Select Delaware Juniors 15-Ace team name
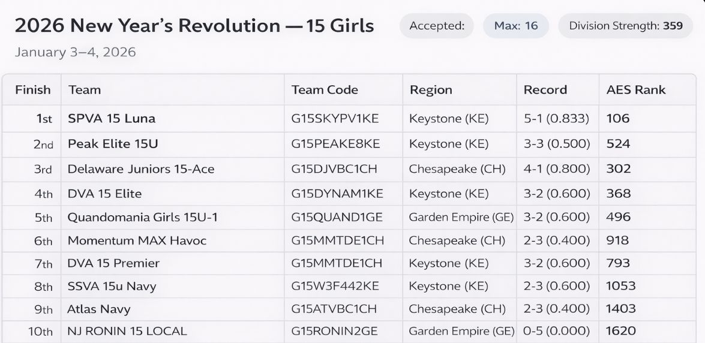The width and height of the screenshot is (705, 343). [140, 169]
